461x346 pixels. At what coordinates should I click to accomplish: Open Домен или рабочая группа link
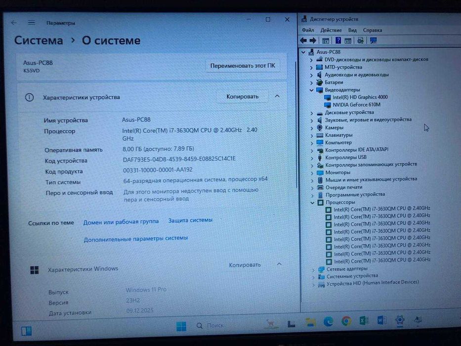(121, 222)
